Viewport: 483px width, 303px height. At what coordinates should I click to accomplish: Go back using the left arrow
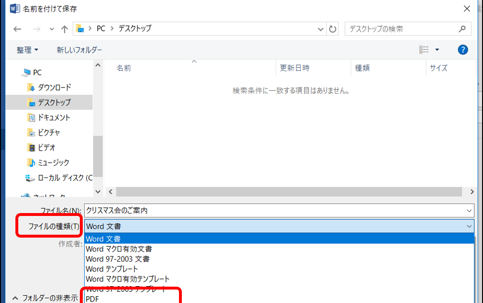pos(17,29)
